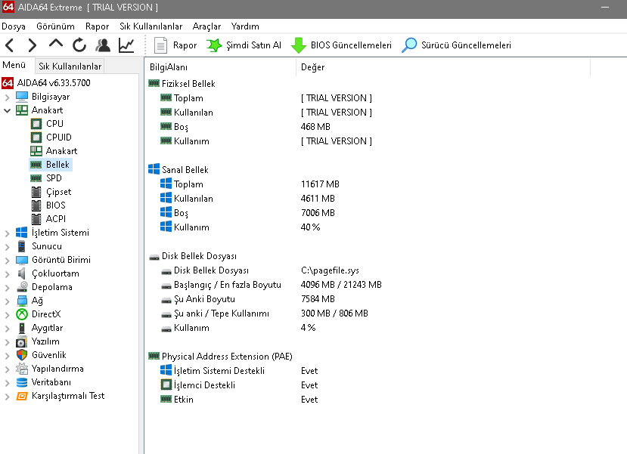Click the İşletim Sistemi Windows icon
Screen dimensions: 627x454
22,233
